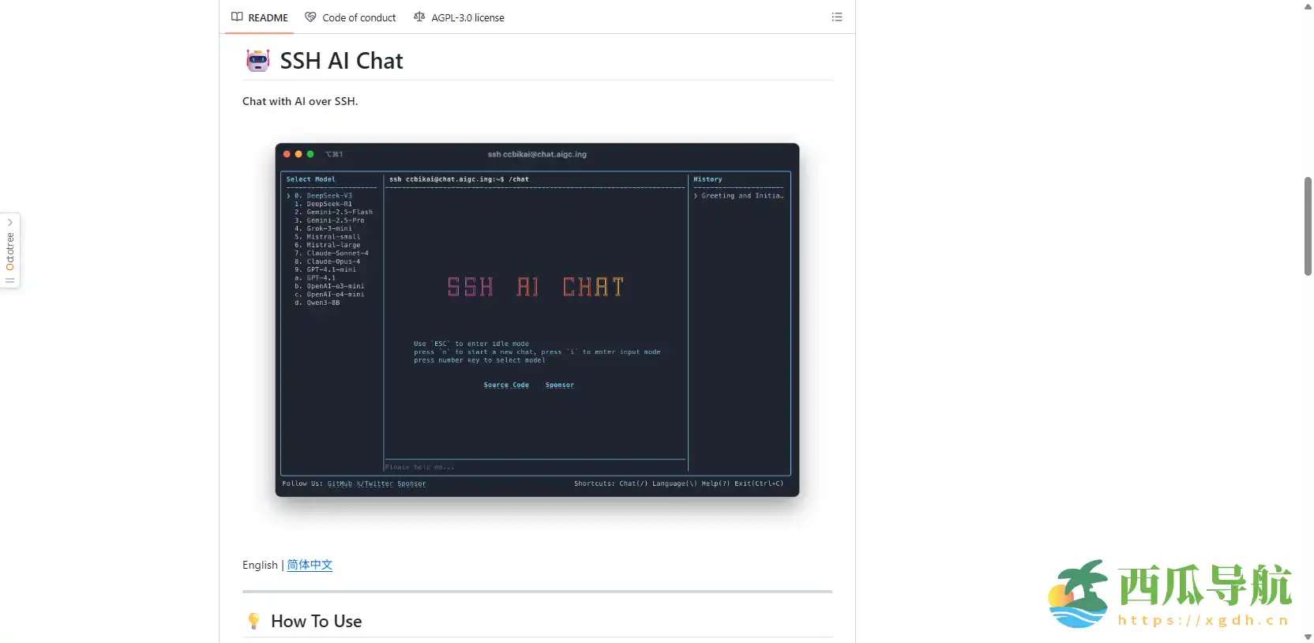Screen dimensions: 1314x643
Task: Click the red dot in the terminal title bar
Action: (x=287, y=154)
